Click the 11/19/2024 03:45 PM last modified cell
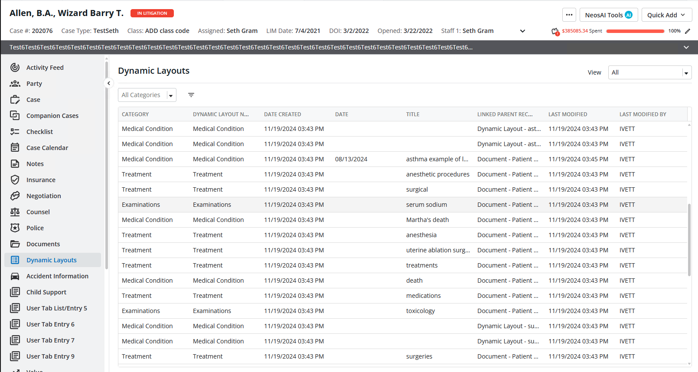 point(578,159)
